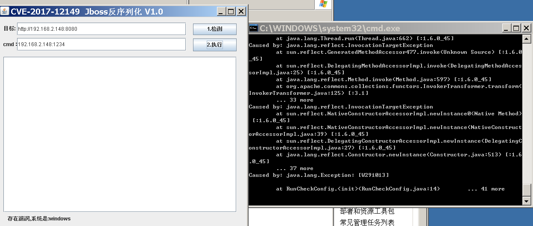Close the cmd.exe window
The height and width of the screenshot is (226, 533).
pyautogui.click(x=526, y=28)
